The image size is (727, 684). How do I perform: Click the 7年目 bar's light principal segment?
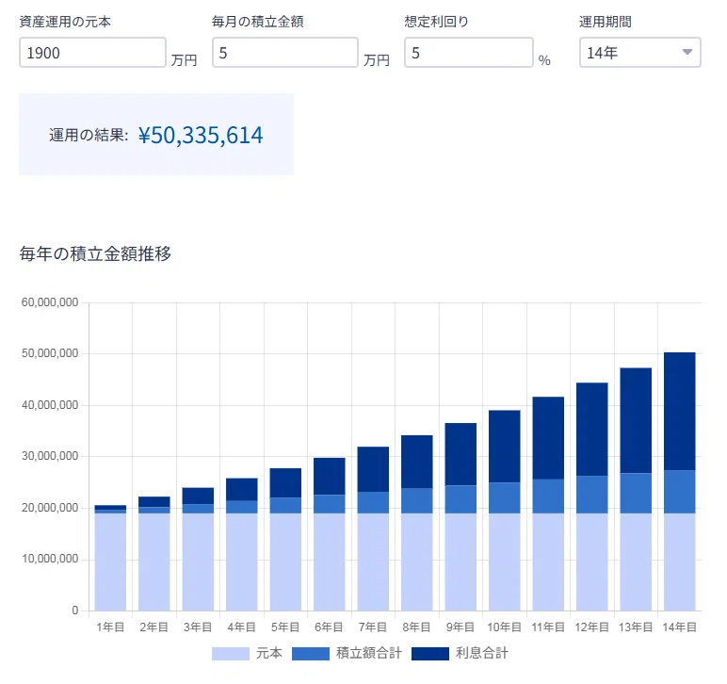tap(373, 561)
